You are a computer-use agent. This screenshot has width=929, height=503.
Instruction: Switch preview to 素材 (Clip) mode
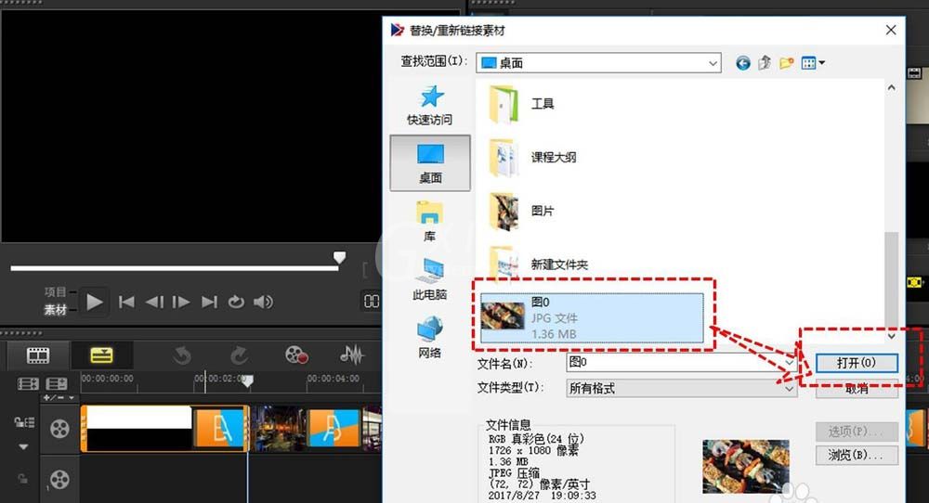pyautogui.click(x=55, y=309)
